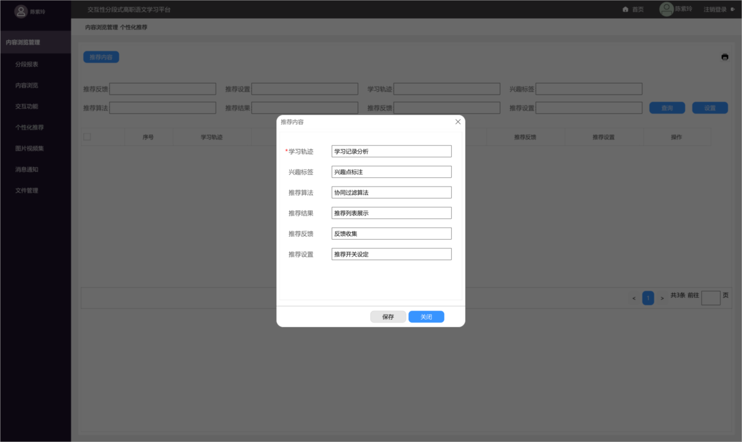The width and height of the screenshot is (742, 442).
Task: Select 消息通知 menu item
Action: pyautogui.click(x=27, y=170)
